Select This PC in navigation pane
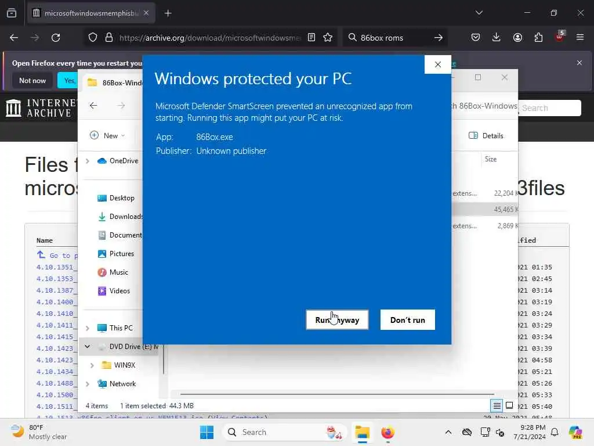The height and width of the screenshot is (446, 594). tap(115, 328)
